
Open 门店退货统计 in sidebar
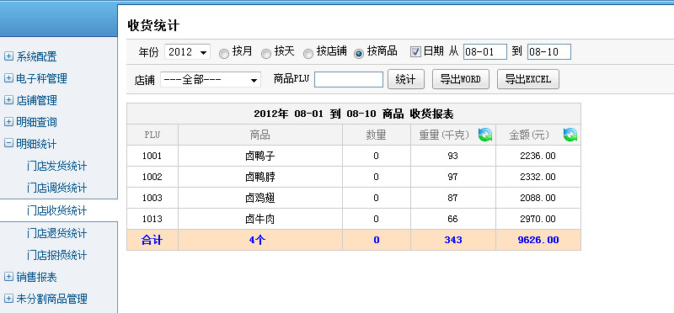click(x=56, y=233)
